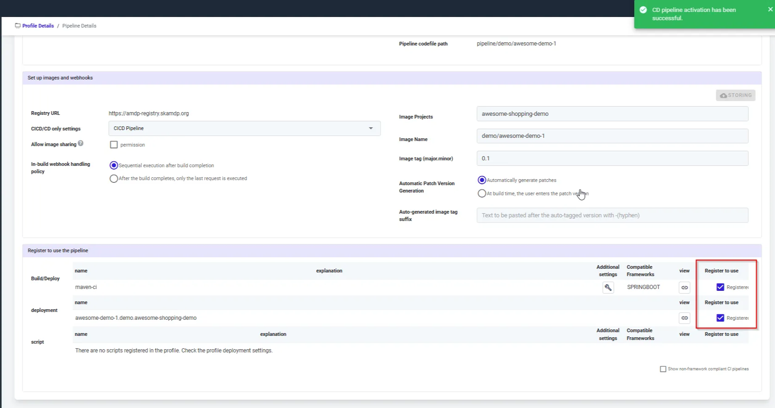Select user enters the patch version option
This screenshot has width=775, height=408.
point(482,193)
